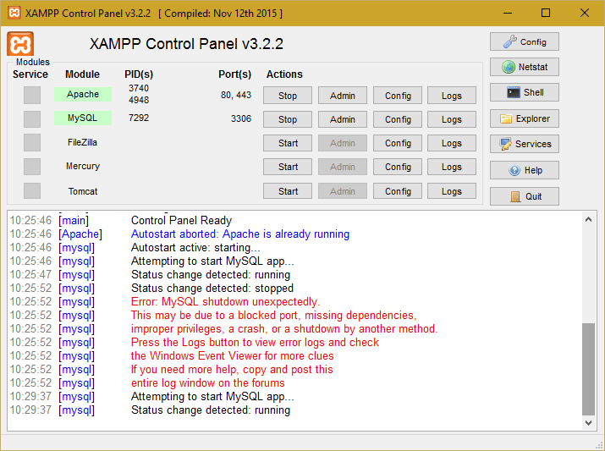The height and width of the screenshot is (451, 605).
Task: Open the Tomcat Config options
Action: click(x=398, y=191)
